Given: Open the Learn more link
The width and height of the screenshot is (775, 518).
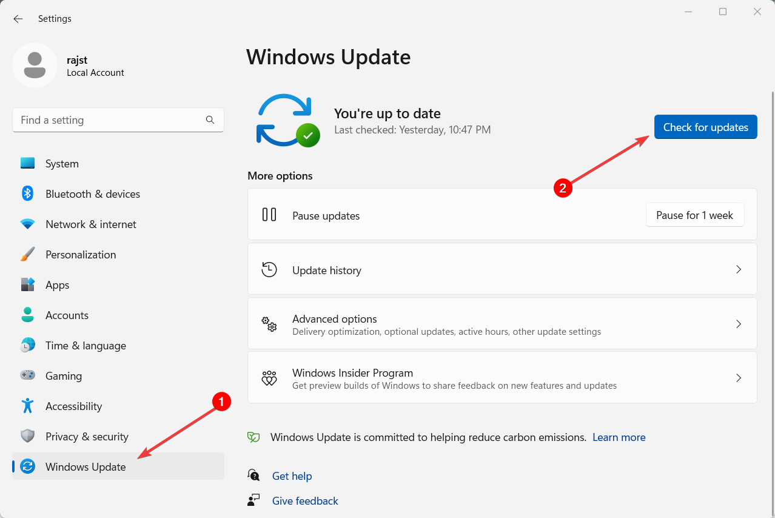Looking at the screenshot, I should 619,437.
